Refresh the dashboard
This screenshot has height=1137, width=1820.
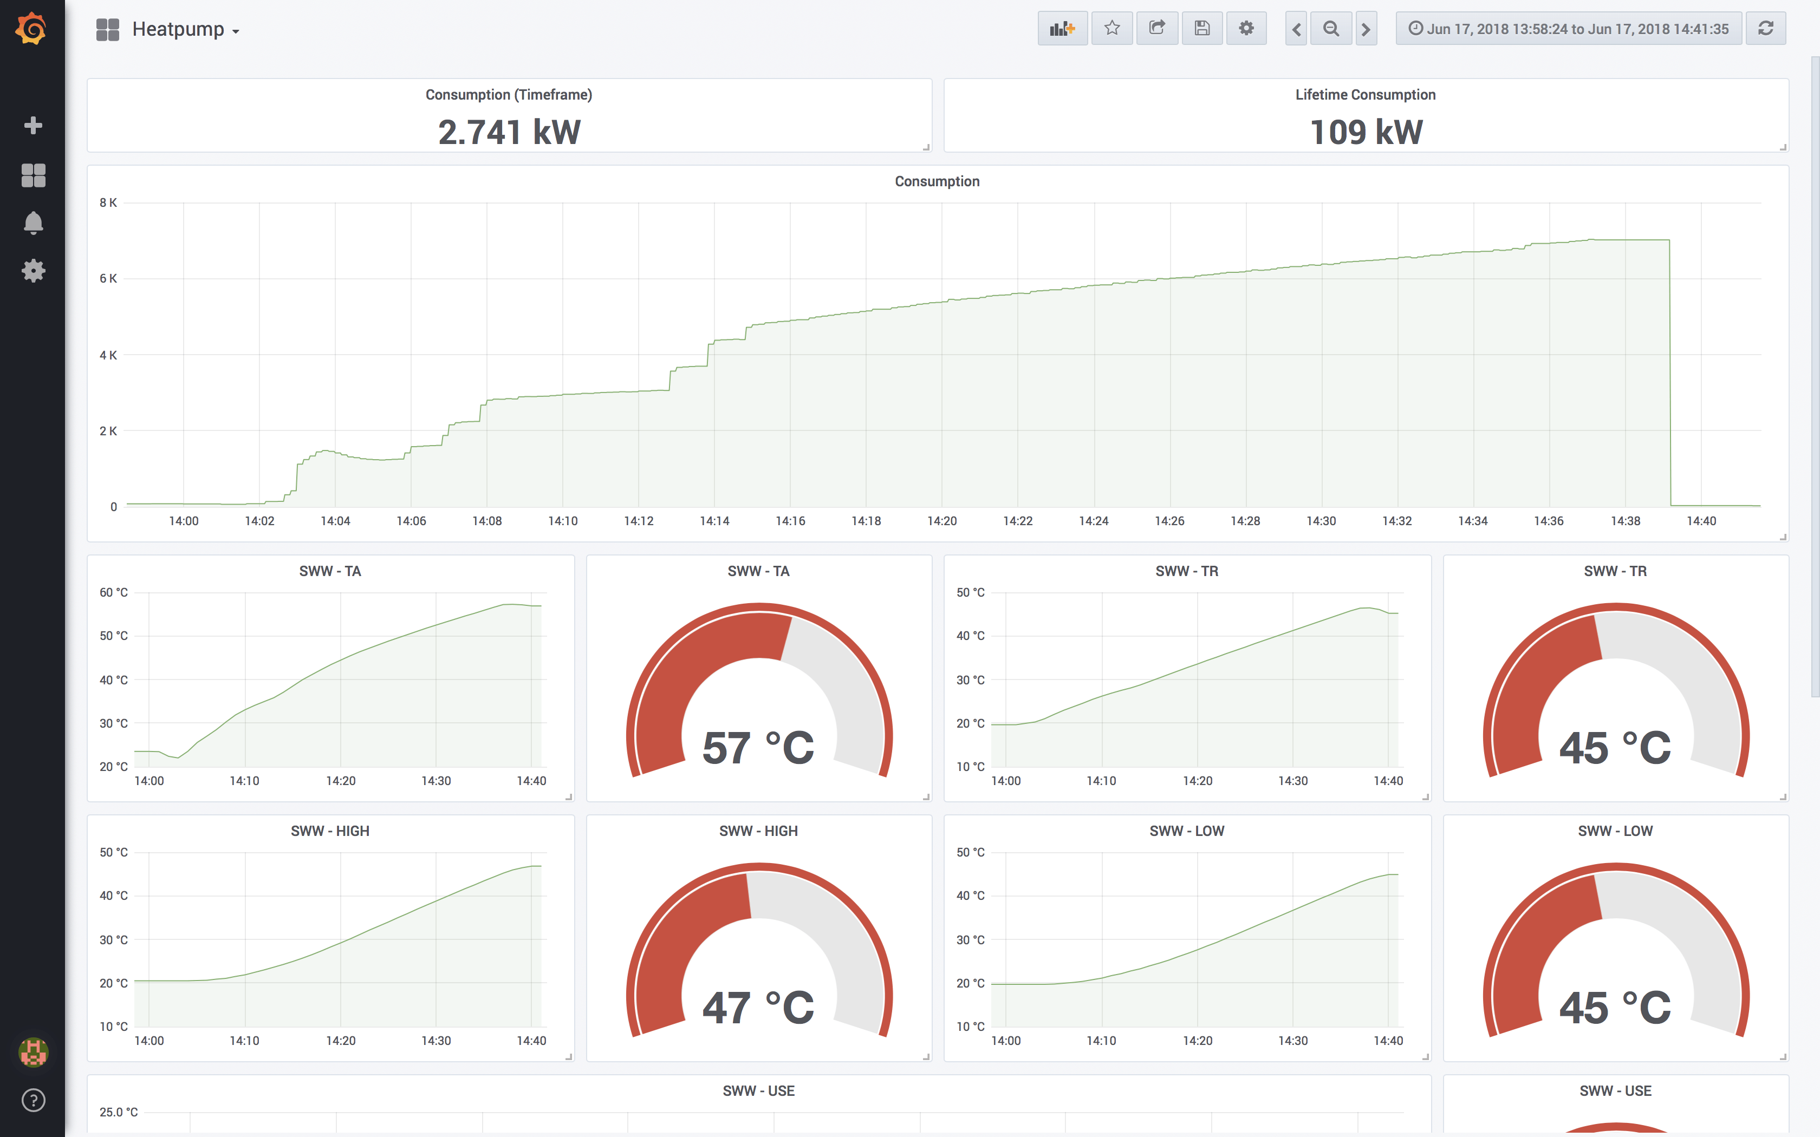1765,29
